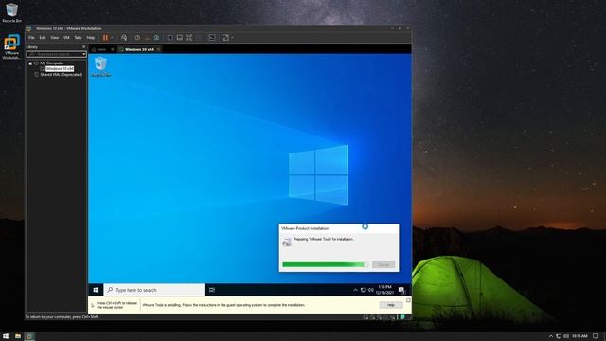Viewport: 606px width, 341px height.
Task: Open the host desktop Recycle Bin
Action: point(11,12)
